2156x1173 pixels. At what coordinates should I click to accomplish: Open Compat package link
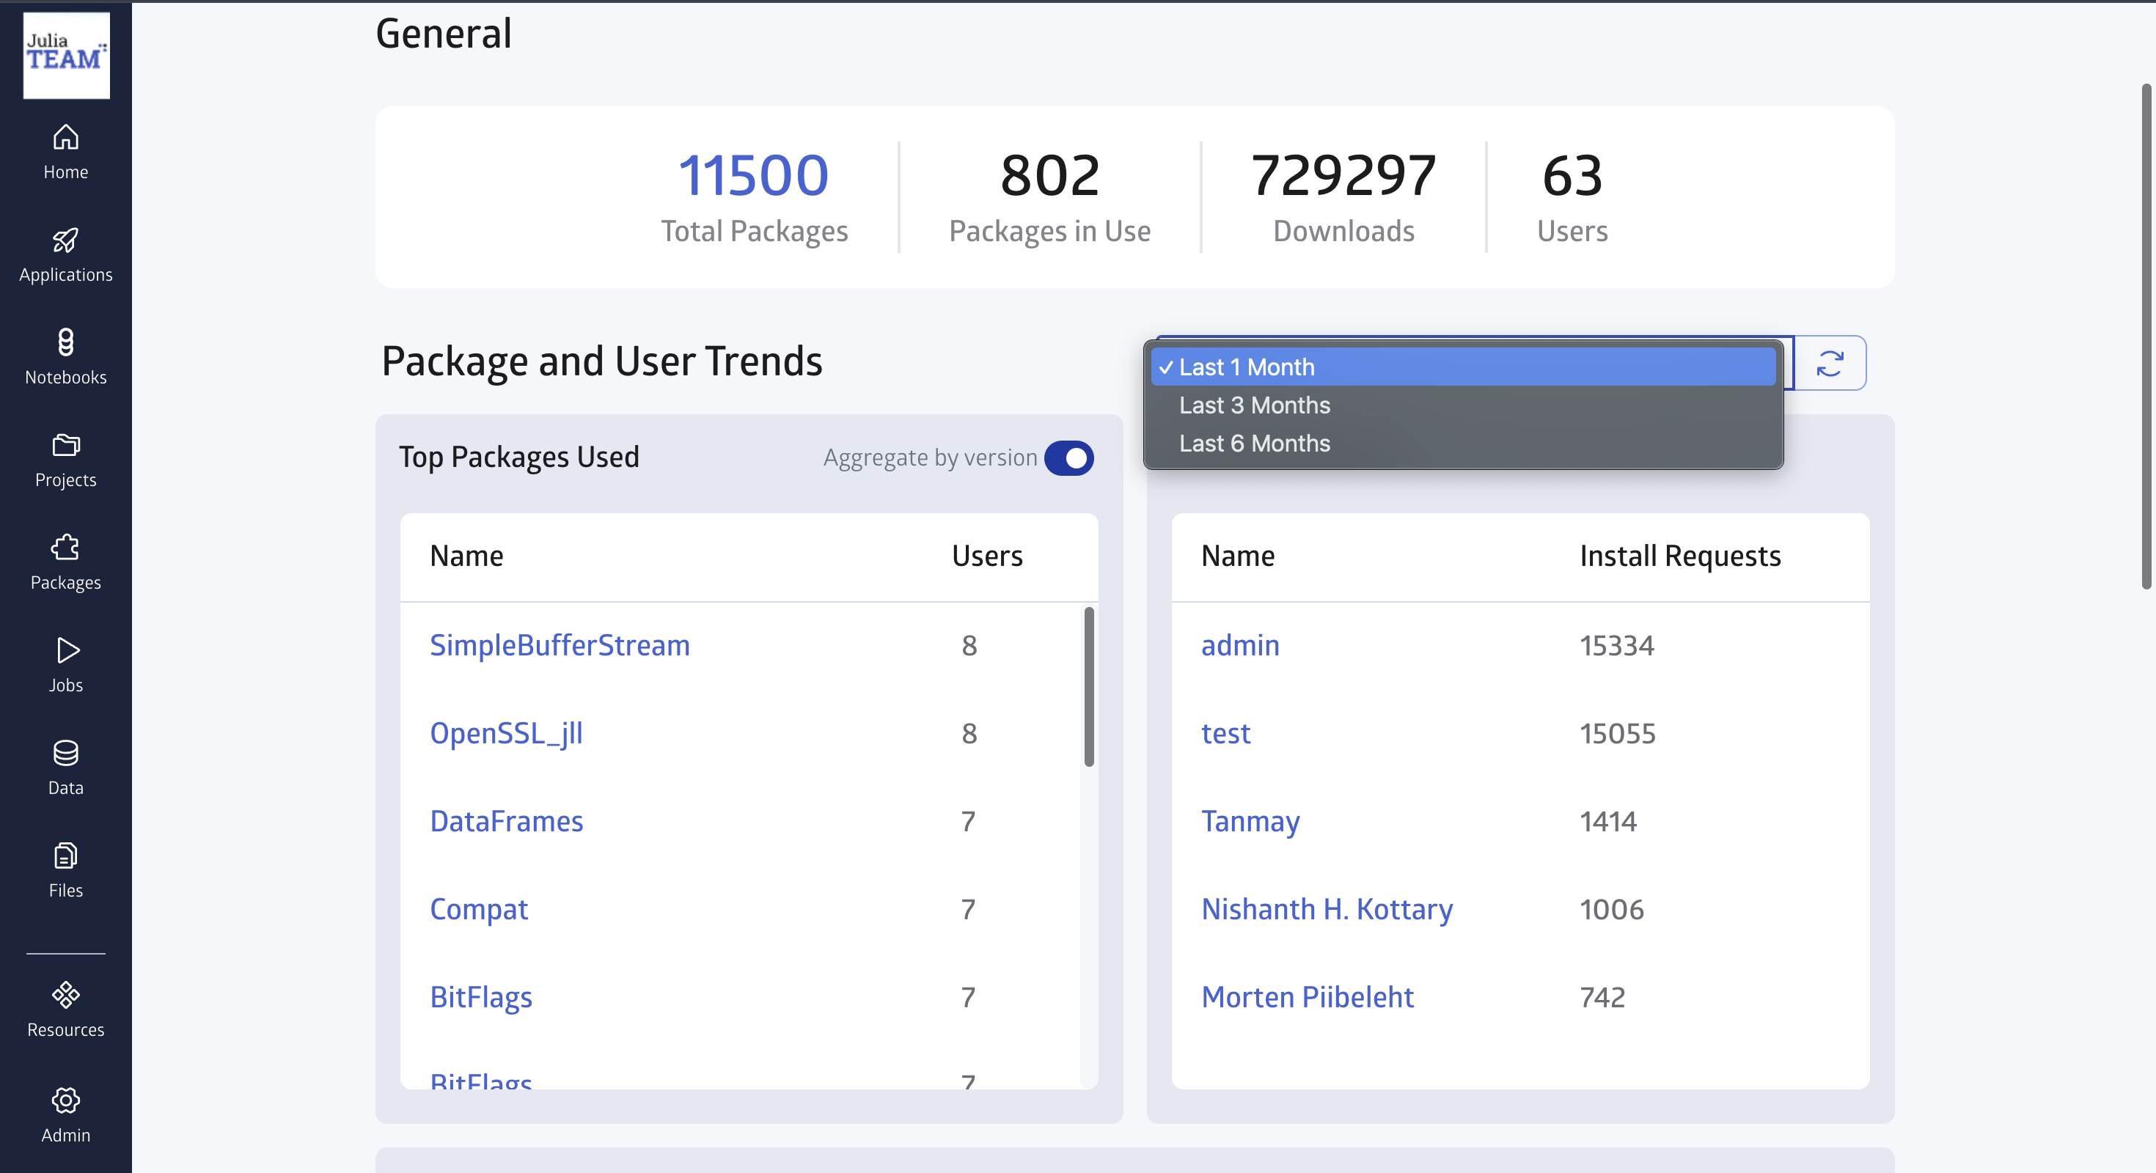pos(478,910)
